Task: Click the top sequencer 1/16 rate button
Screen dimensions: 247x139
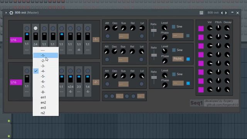Action: point(16,40)
